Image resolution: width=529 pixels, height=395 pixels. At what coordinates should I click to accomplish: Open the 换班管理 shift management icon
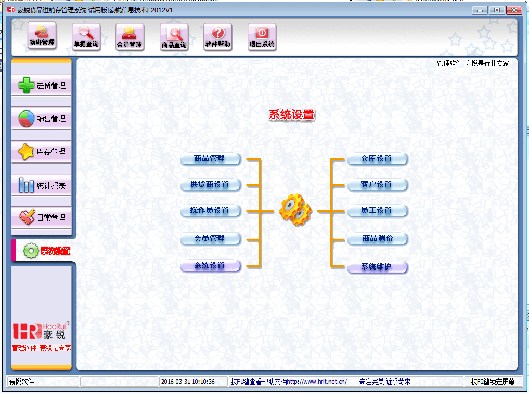[x=42, y=36]
